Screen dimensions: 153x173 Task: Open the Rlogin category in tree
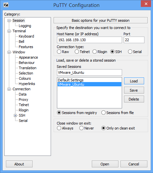coord(24,110)
